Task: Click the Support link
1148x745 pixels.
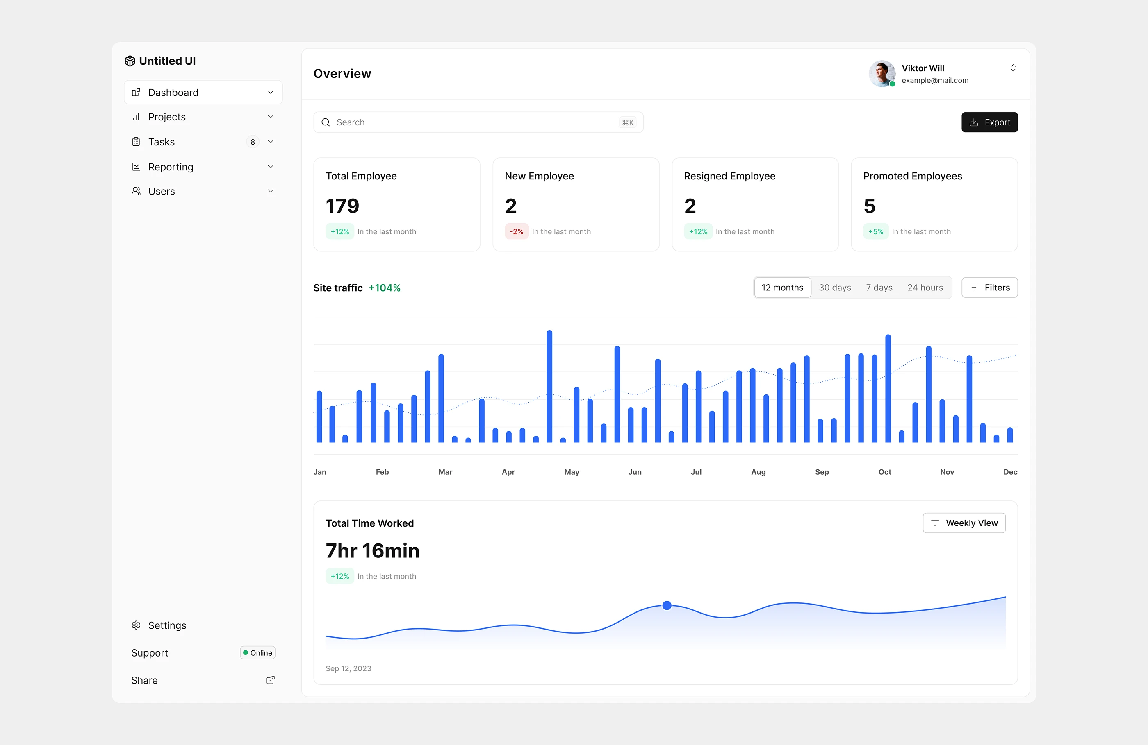Action: click(x=150, y=653)
